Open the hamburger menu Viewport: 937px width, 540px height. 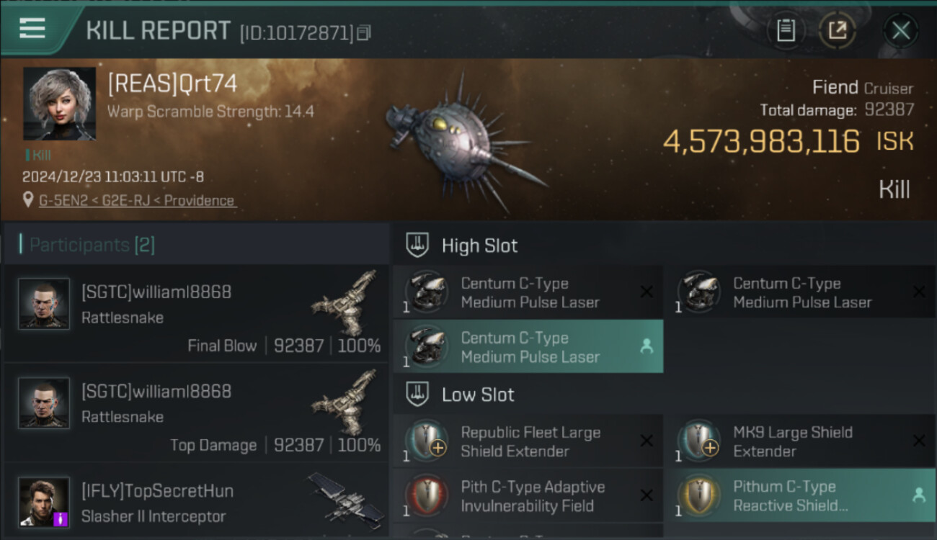[32, 29]
